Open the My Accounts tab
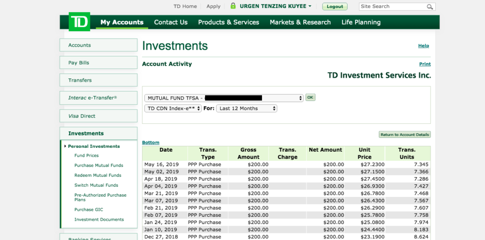The height and width of the screenshot is (240, 485). (x=122, y=22)
